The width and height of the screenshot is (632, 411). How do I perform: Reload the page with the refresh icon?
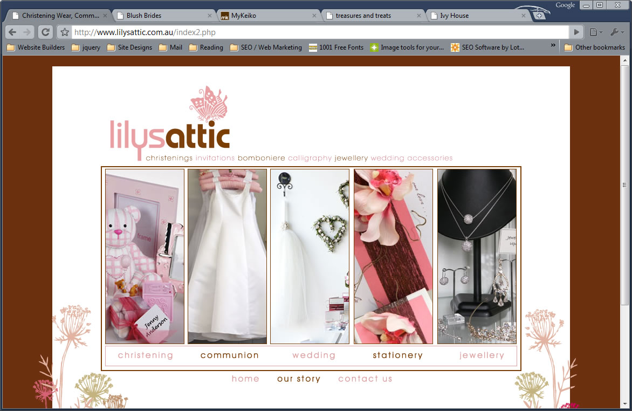click(46, 32)
